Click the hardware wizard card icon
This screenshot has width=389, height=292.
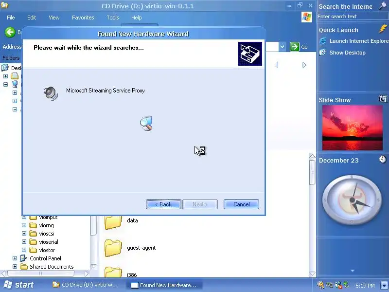[250, 54]
